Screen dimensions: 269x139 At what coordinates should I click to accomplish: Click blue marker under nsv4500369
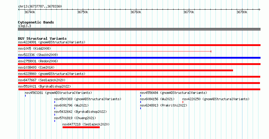click(55, 102)
